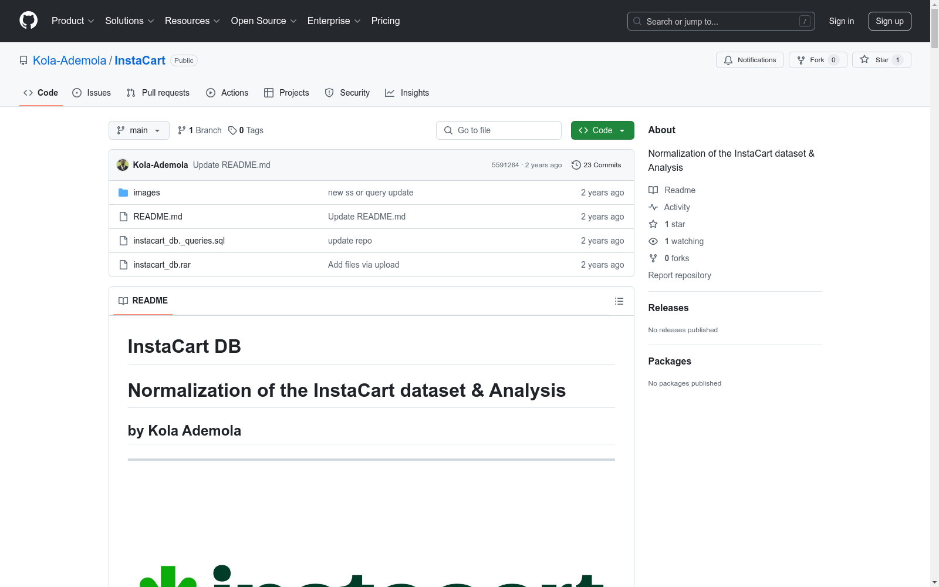Image resolution: width=939 pixels, height=587 pixels.
Task: Open the Activity link in About
Action: tap(670, 207)
